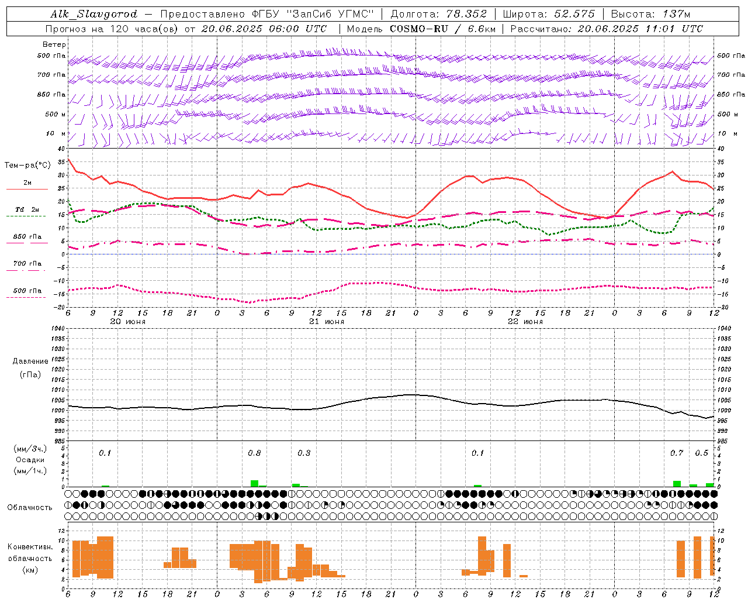Select forecast start time 20.06.2025 06:00 UTC
The image size is (748, 599).
coord(264,29)
